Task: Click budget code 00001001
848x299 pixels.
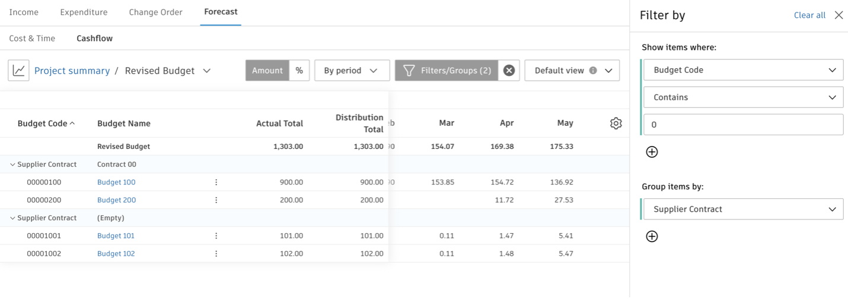Action: pyautogui.click(x=44, y=236)
